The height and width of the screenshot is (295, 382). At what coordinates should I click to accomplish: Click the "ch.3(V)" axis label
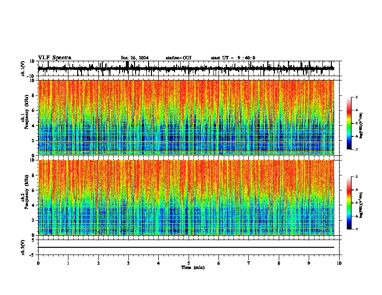[23, 247]
